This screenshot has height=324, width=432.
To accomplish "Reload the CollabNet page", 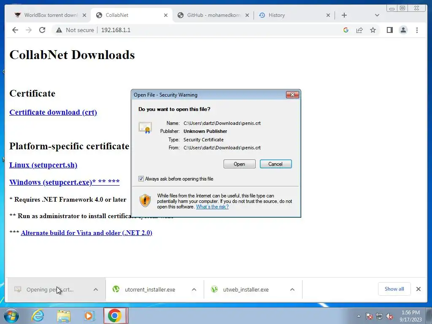I will point(42,30).
